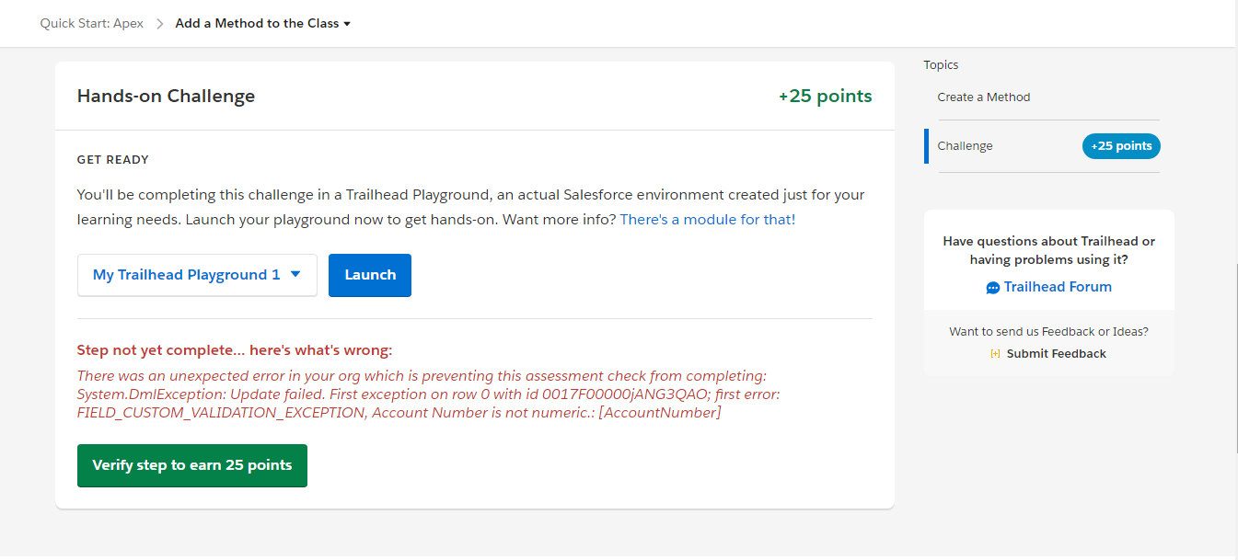Click the blue +25 points badge

1121,146
